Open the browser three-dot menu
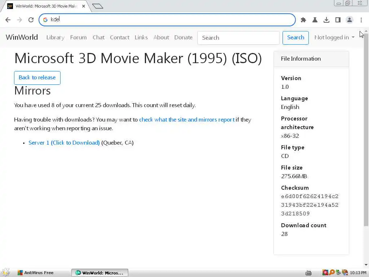 [x=361, y=20]
